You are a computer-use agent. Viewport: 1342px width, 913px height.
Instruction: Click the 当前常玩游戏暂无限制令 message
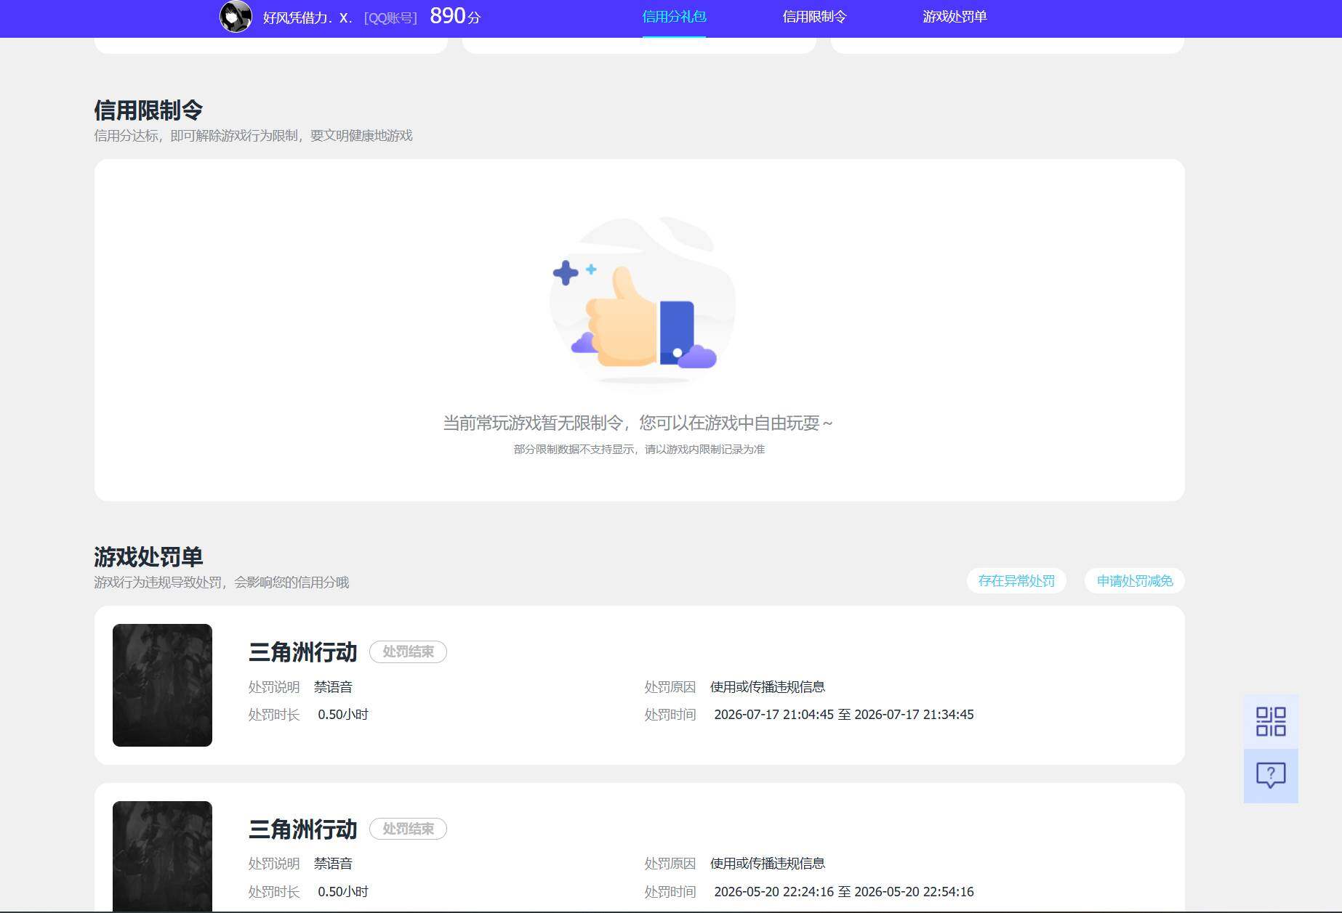tap(638, 423)
